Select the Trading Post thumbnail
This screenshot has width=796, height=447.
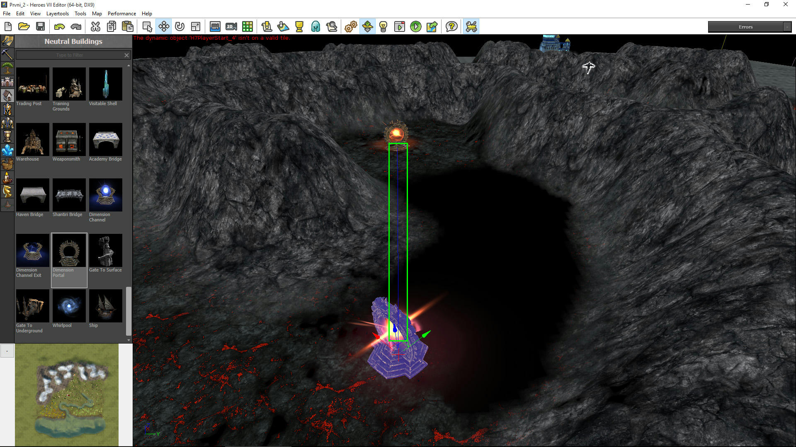click(32, 84)
